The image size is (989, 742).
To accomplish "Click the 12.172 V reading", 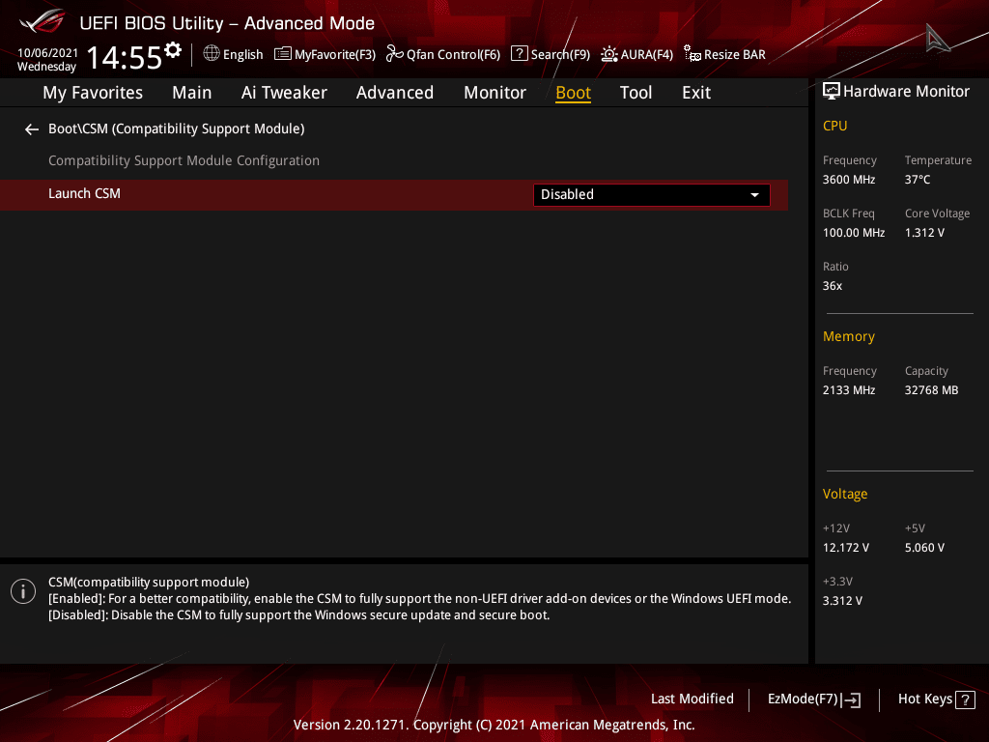I will tap(846, 548).
